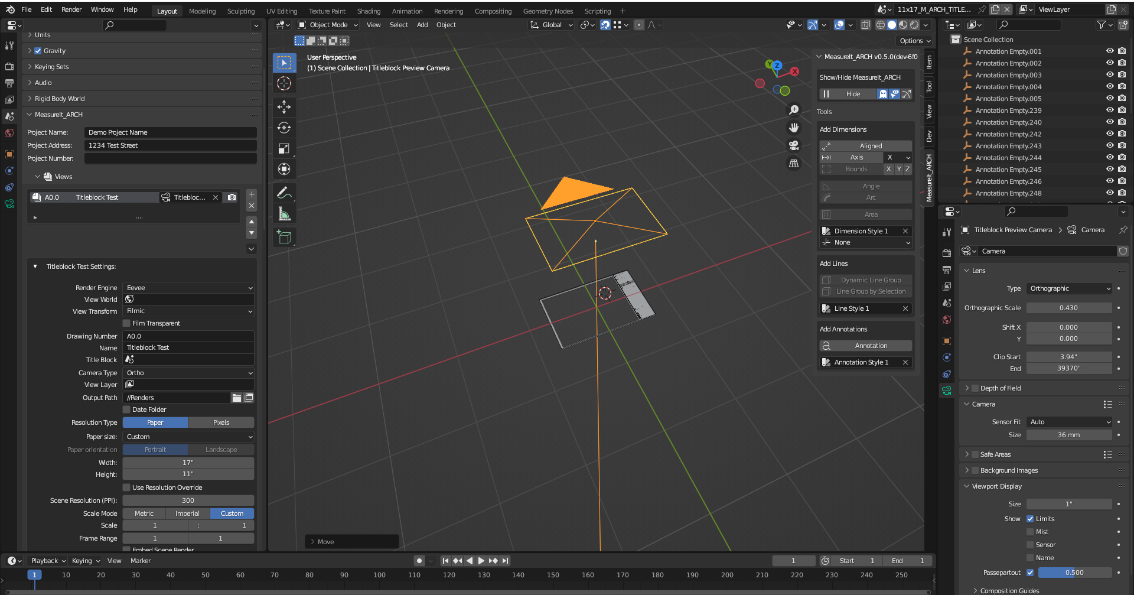Viewport: 1134px width, 595px height.
Task: Play the animation in reverse
Action: coord(470,561)
